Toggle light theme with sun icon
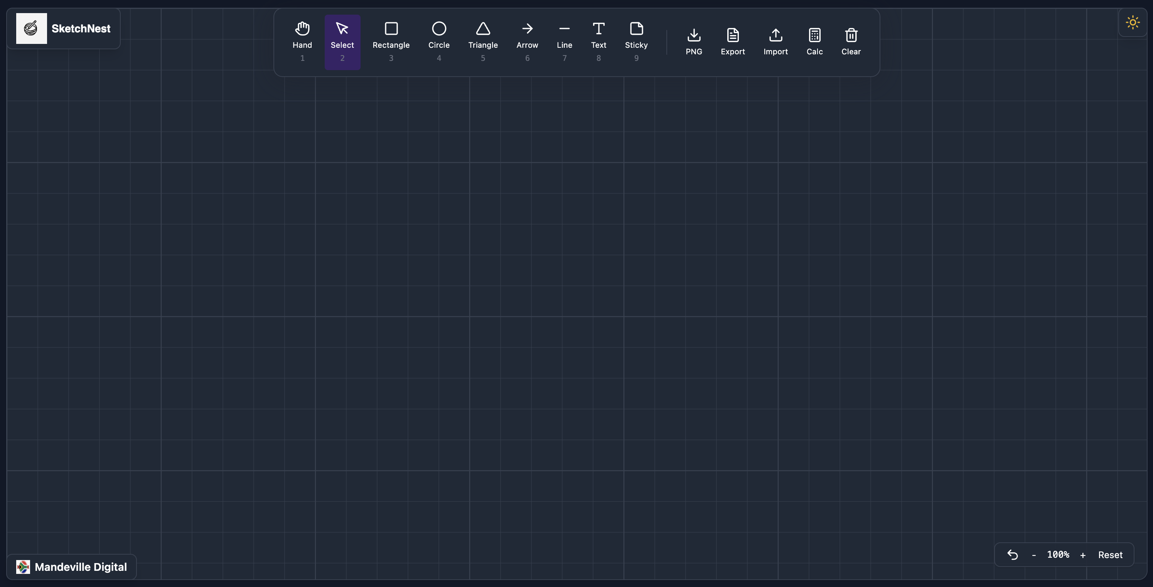Viewport: 1153px width, 587px height. [1133, 22]
